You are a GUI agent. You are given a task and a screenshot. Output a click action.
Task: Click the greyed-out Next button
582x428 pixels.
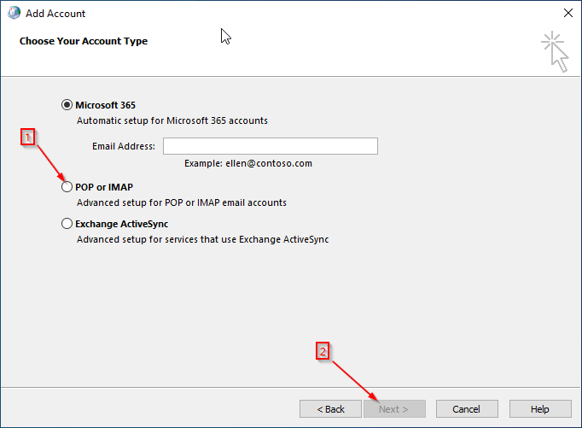394,409
